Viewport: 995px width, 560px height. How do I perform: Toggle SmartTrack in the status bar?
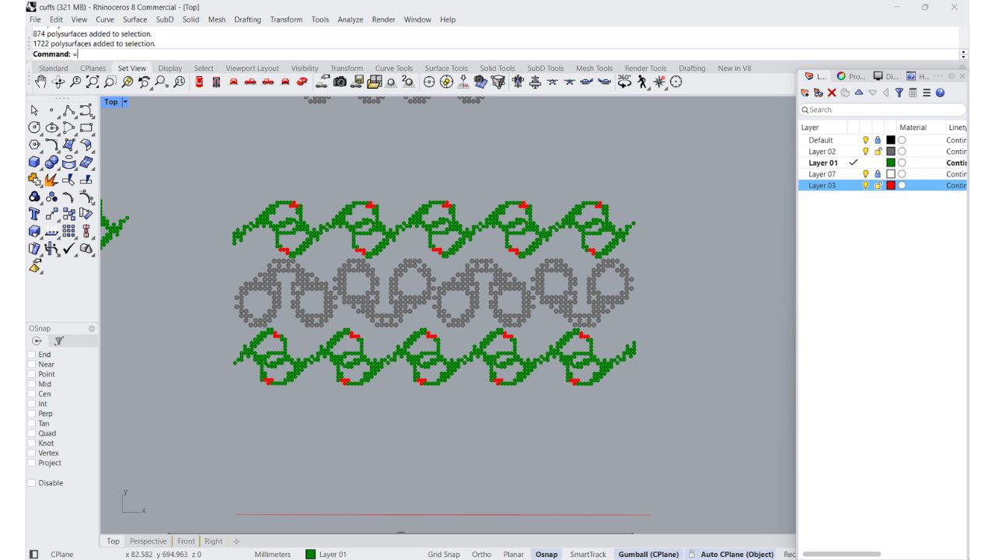click(588, 555)
